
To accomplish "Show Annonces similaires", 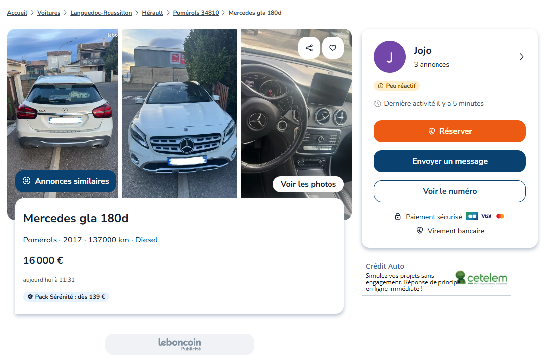I will 66,181.
